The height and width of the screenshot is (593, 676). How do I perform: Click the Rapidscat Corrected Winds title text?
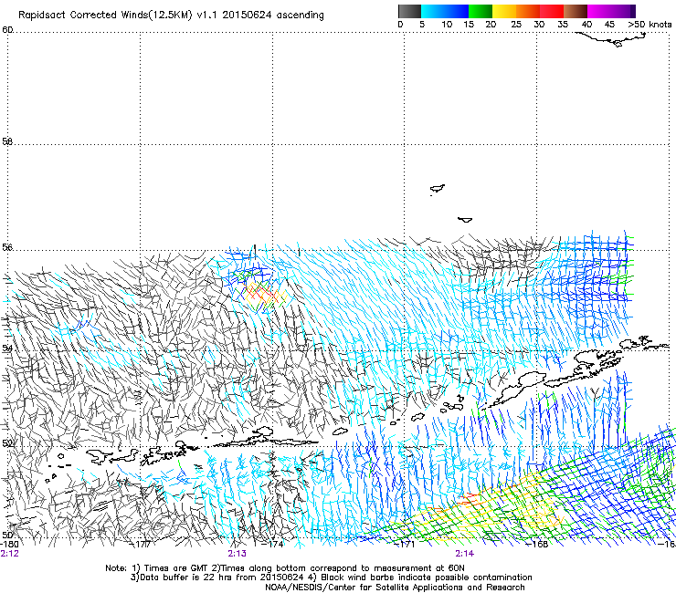coord(171,16)
